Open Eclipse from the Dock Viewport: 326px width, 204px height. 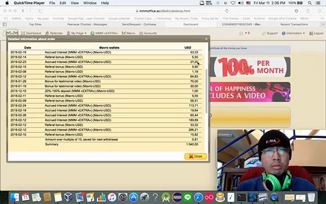coord(177,197)
